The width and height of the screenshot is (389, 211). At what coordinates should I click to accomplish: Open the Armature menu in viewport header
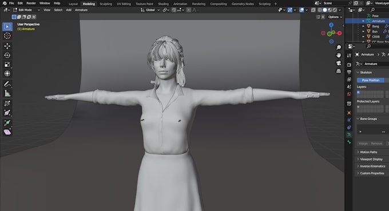click(x=81, y=10)
